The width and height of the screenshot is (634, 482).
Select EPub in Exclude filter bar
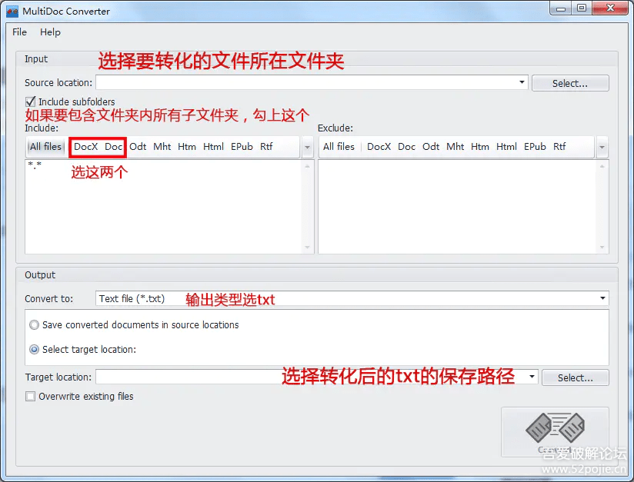click(535, 147)
